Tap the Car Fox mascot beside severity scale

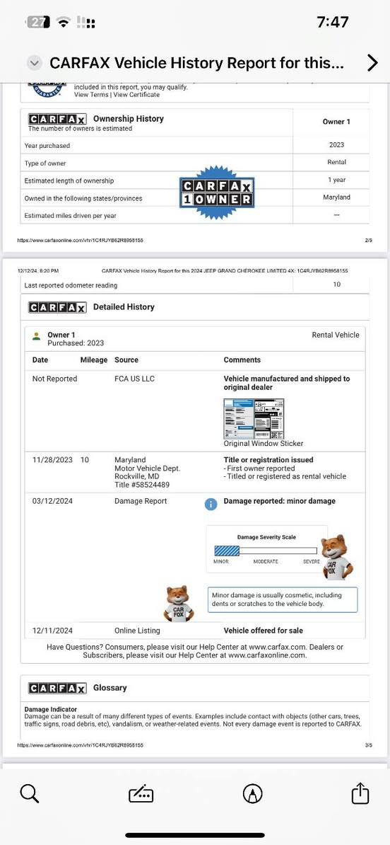pos(337,557)
